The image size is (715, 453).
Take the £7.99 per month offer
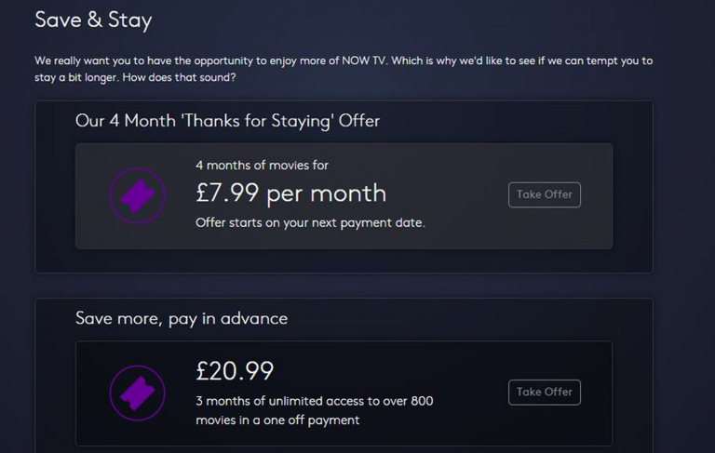click(x=545, y=194)
